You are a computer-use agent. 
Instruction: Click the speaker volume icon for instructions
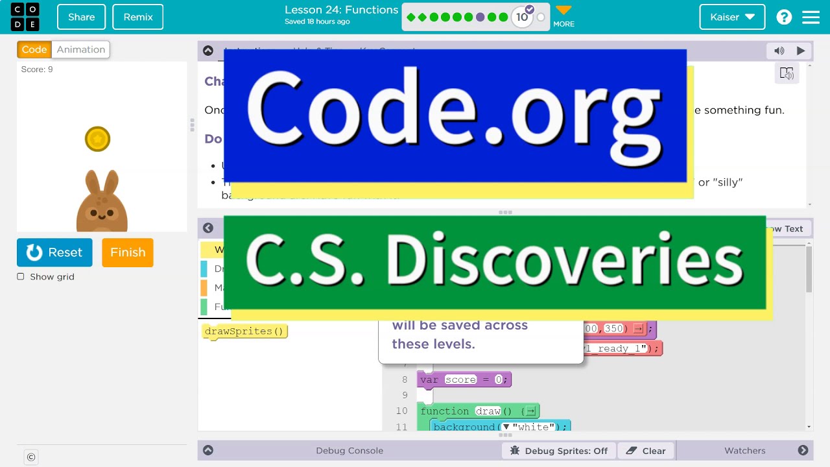pyautogui.click(x=779, y=51)
